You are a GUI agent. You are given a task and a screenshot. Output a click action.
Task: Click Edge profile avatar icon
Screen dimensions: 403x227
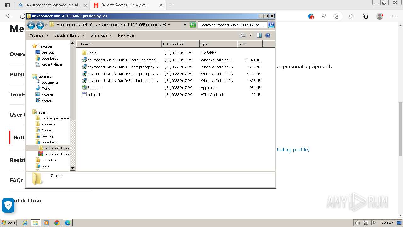380,16
